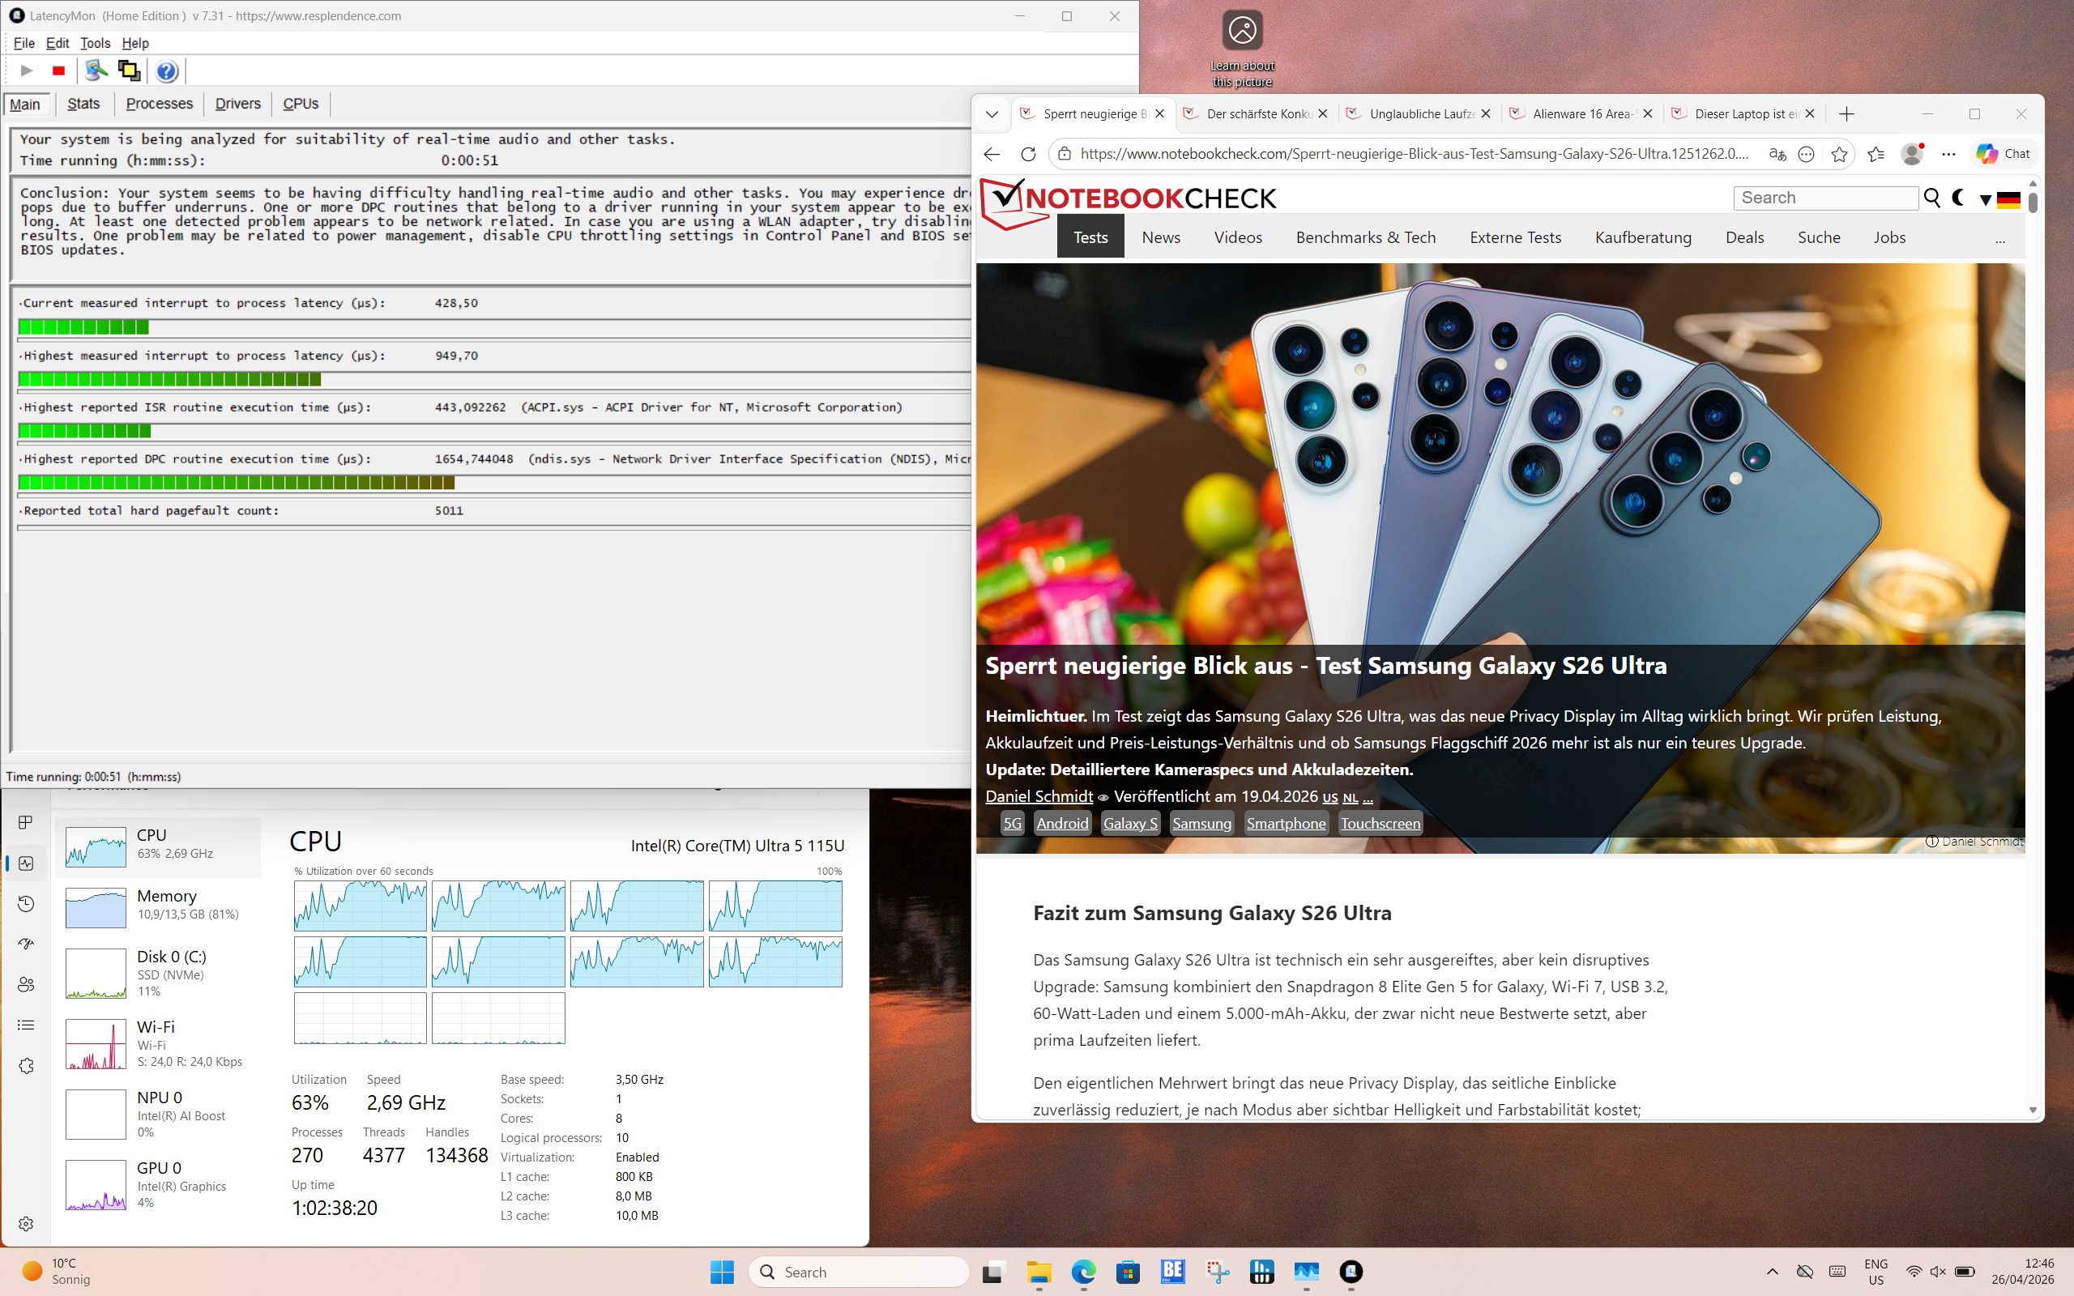The image size is (2074, 1296).
Task: Open LatencyMon help question mark icon
Action: 167,71
